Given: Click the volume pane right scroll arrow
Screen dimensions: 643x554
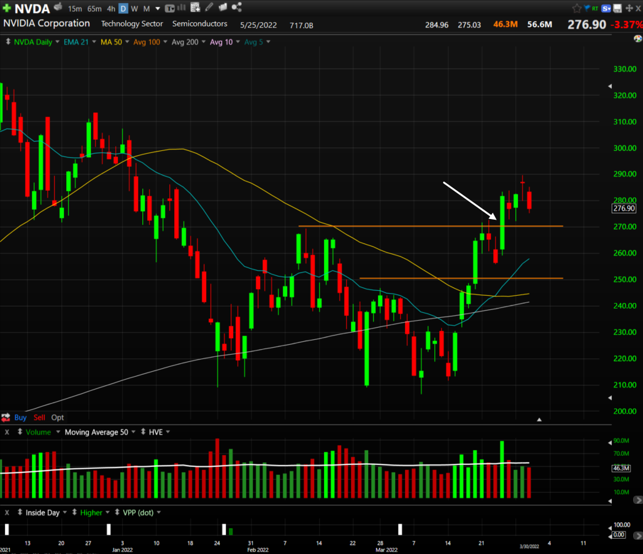Looking at the screenshot, I should click(x=637, y=500).
